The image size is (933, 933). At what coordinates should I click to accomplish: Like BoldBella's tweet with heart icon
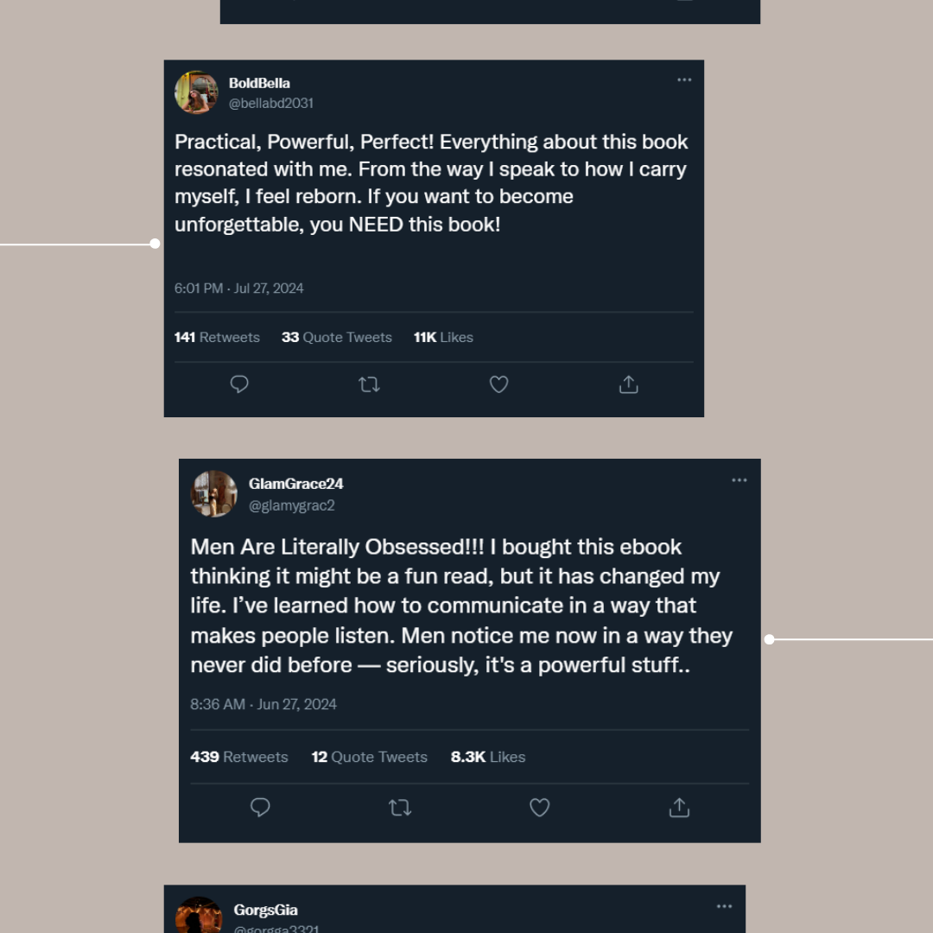click(x=498, y=384)
